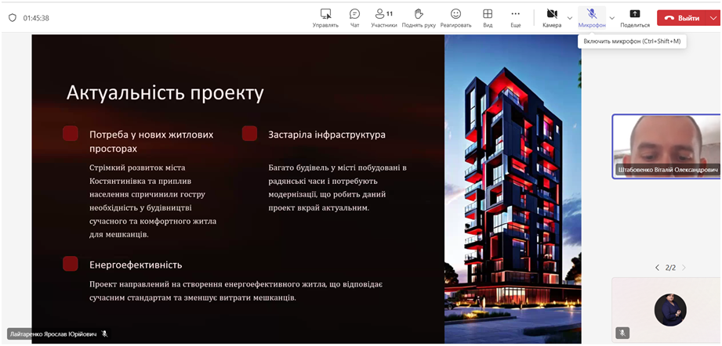Raise hand with Поднять руку

[x=419, y=17]
